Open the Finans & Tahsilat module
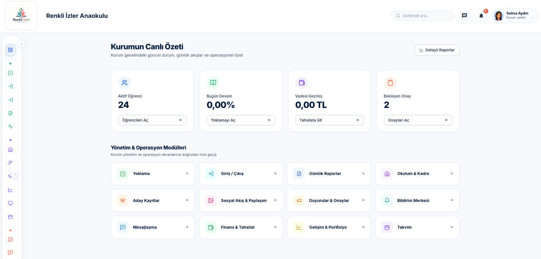541x259 pixels. [x=241, y=227]
